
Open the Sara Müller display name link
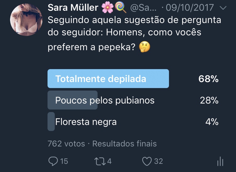click(73, 8)
